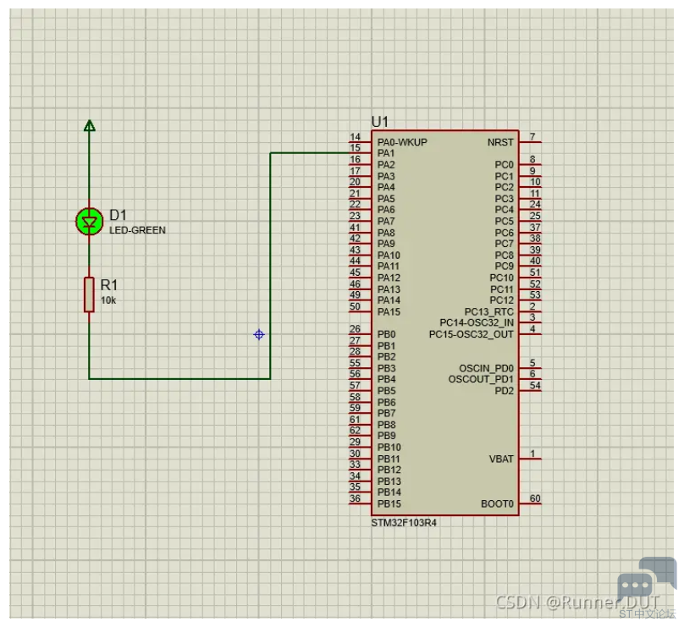Image resolution: width=684 pixels, height=627 pixels.
Task: Click the PB0 pin label
Action: click(x=387, y=334)
